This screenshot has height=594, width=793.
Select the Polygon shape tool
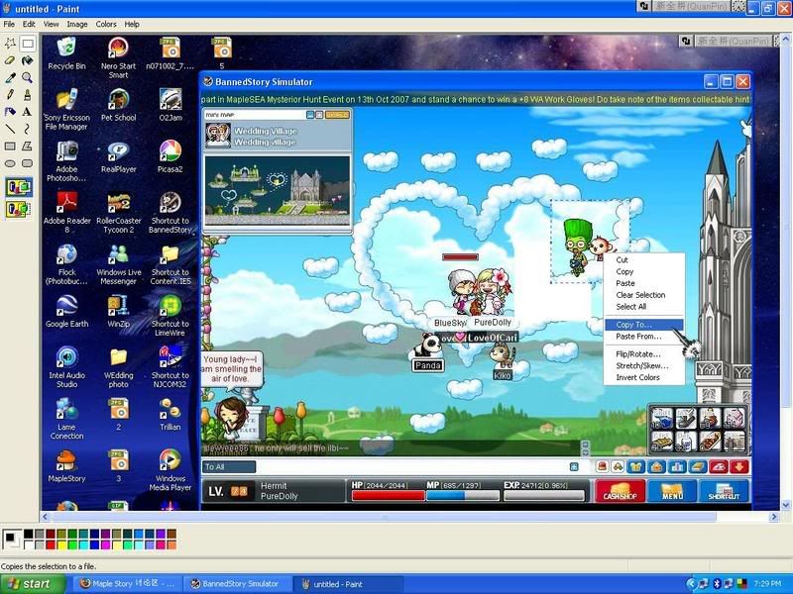coord(28,146)
